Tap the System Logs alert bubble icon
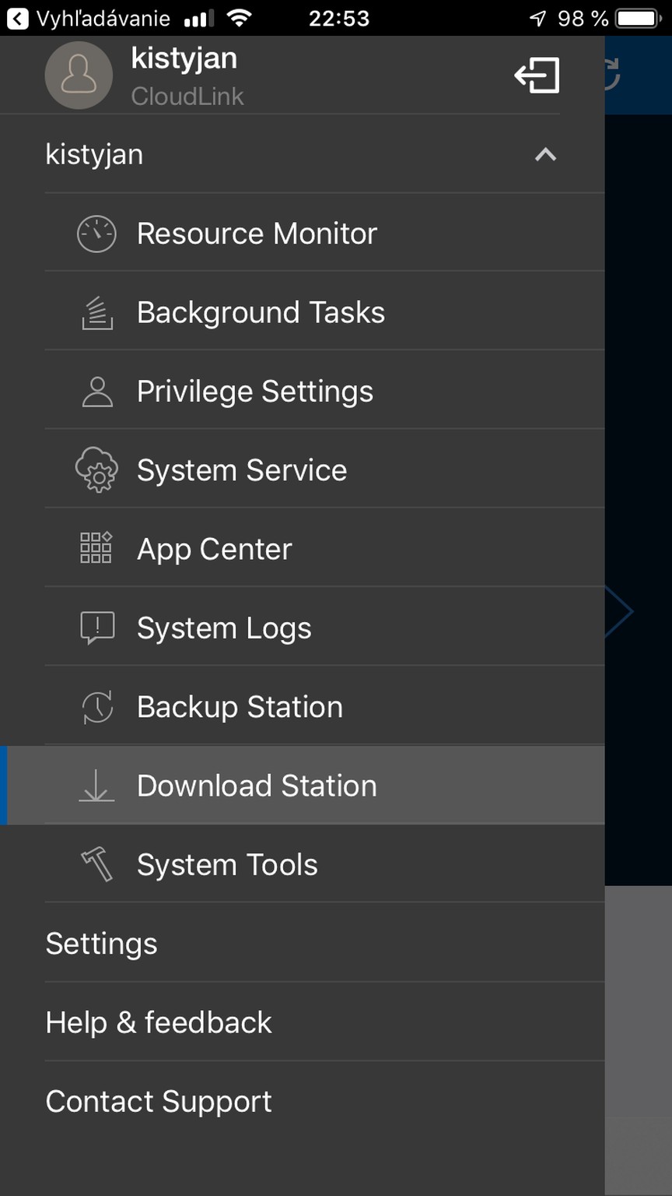 tap(97, 628)
